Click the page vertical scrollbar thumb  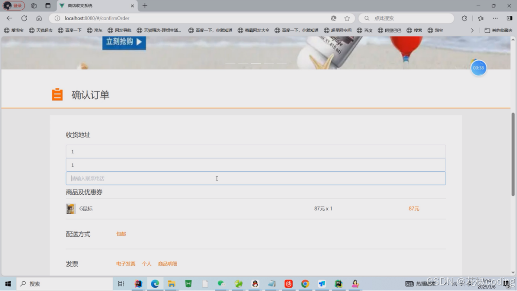(513, 154)
